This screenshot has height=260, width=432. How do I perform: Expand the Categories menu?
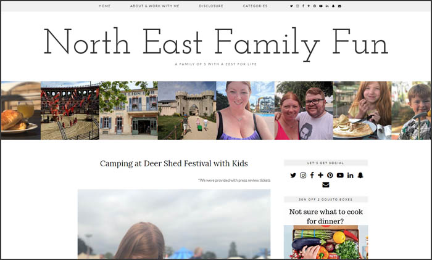(x=255, y=6)
